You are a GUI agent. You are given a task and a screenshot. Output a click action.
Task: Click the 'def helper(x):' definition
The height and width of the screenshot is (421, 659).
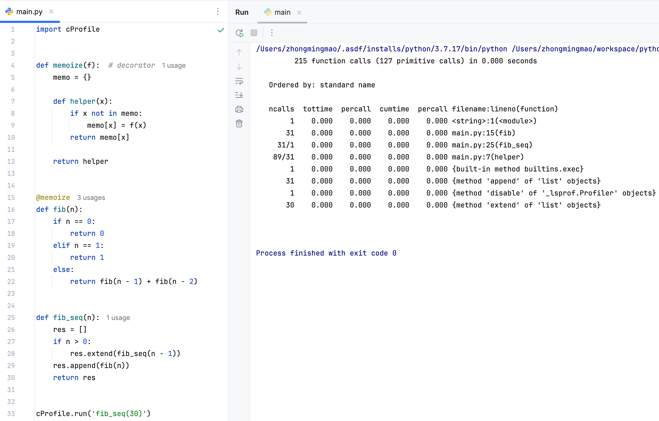(x=83, y=101)
